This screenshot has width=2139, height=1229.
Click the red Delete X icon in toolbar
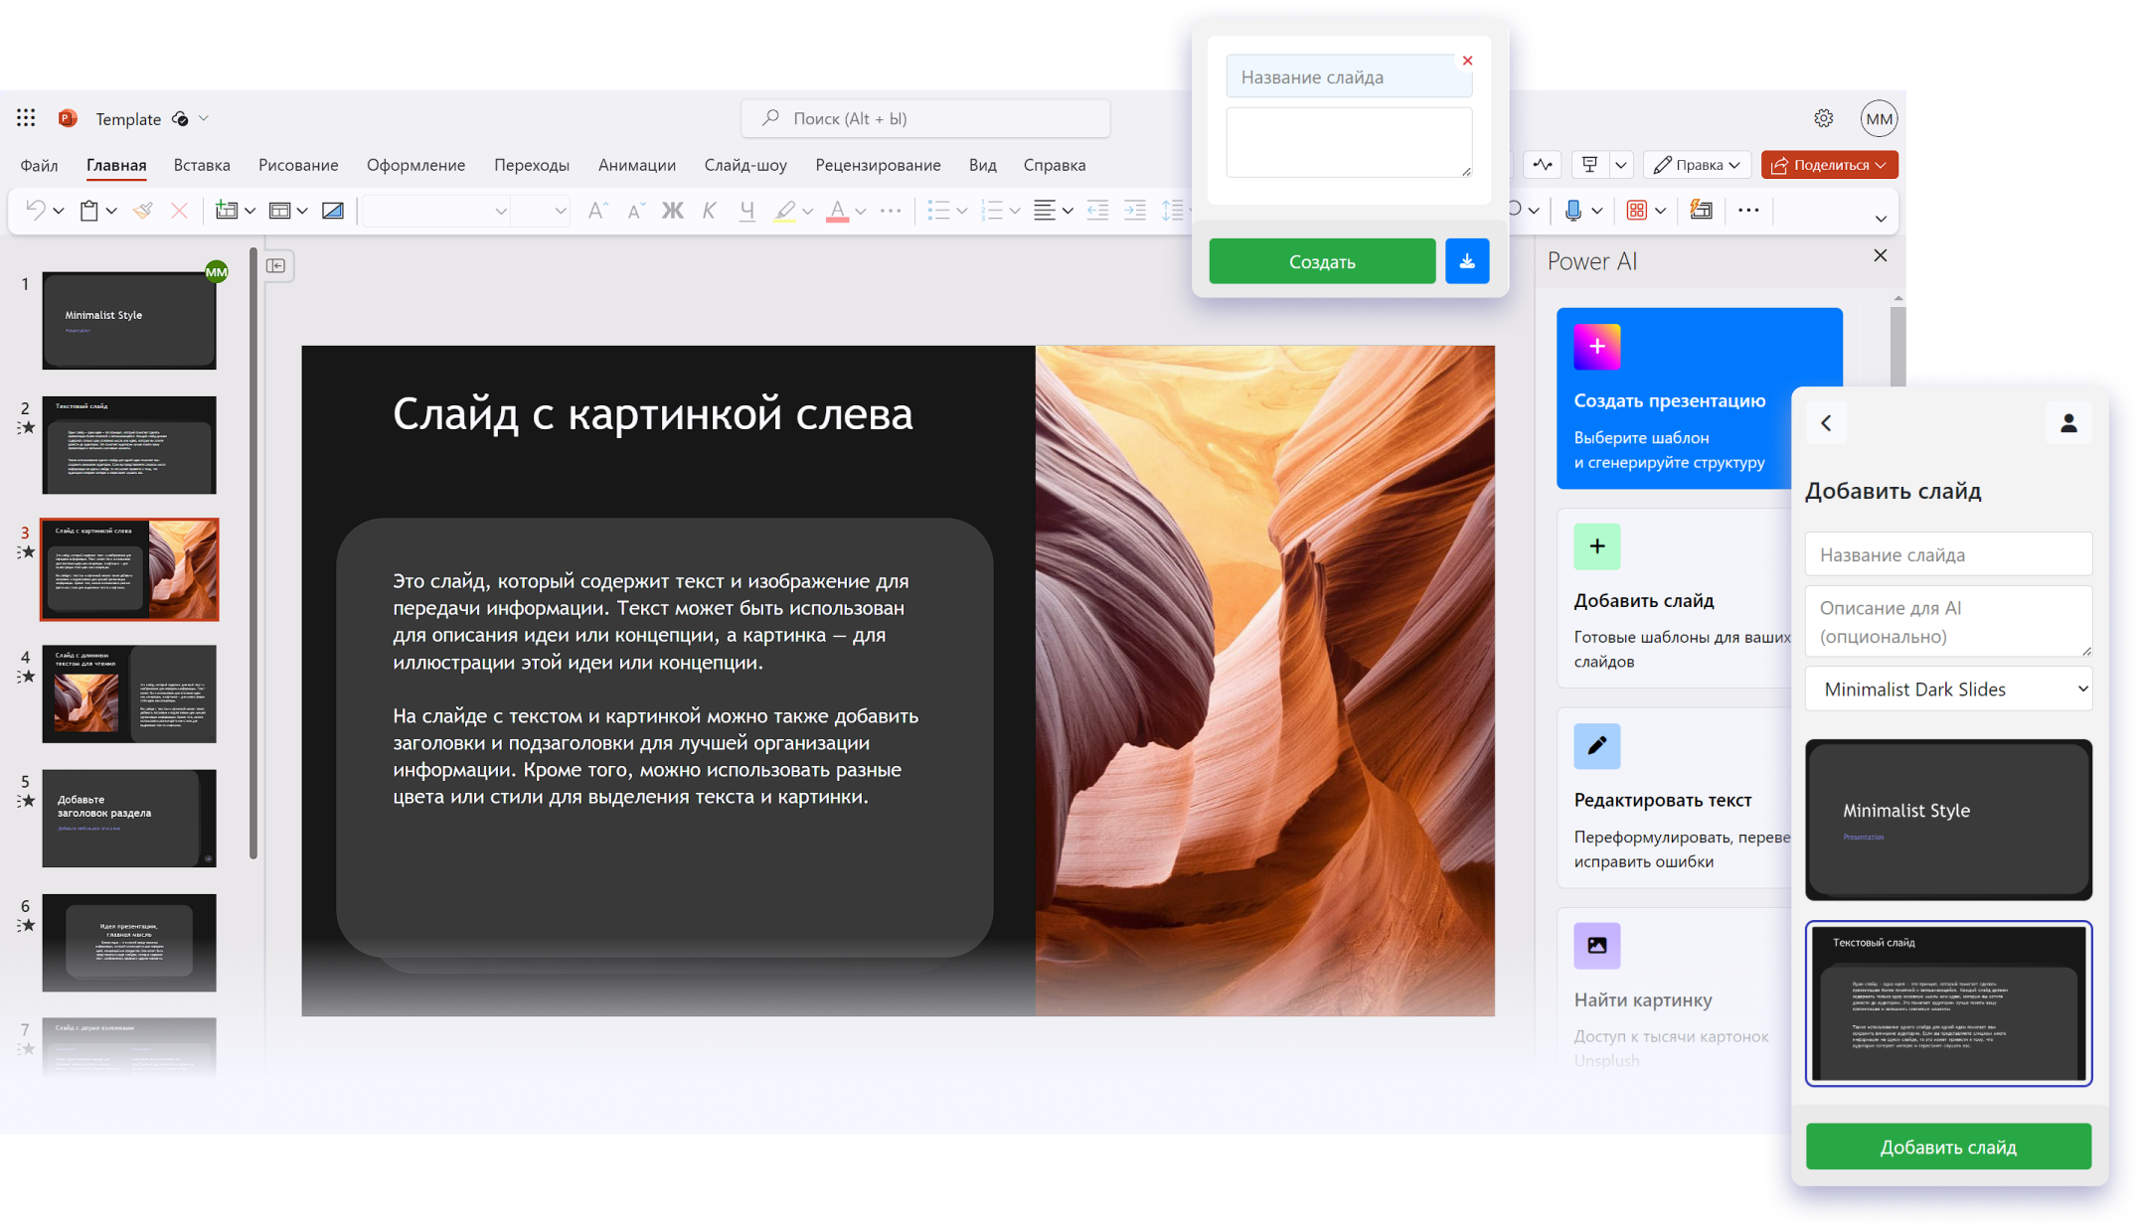179,210
